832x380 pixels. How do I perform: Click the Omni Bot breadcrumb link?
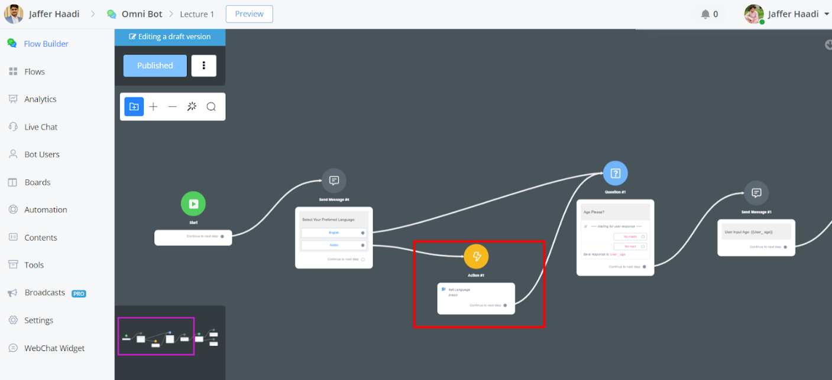tap(141, 14)
